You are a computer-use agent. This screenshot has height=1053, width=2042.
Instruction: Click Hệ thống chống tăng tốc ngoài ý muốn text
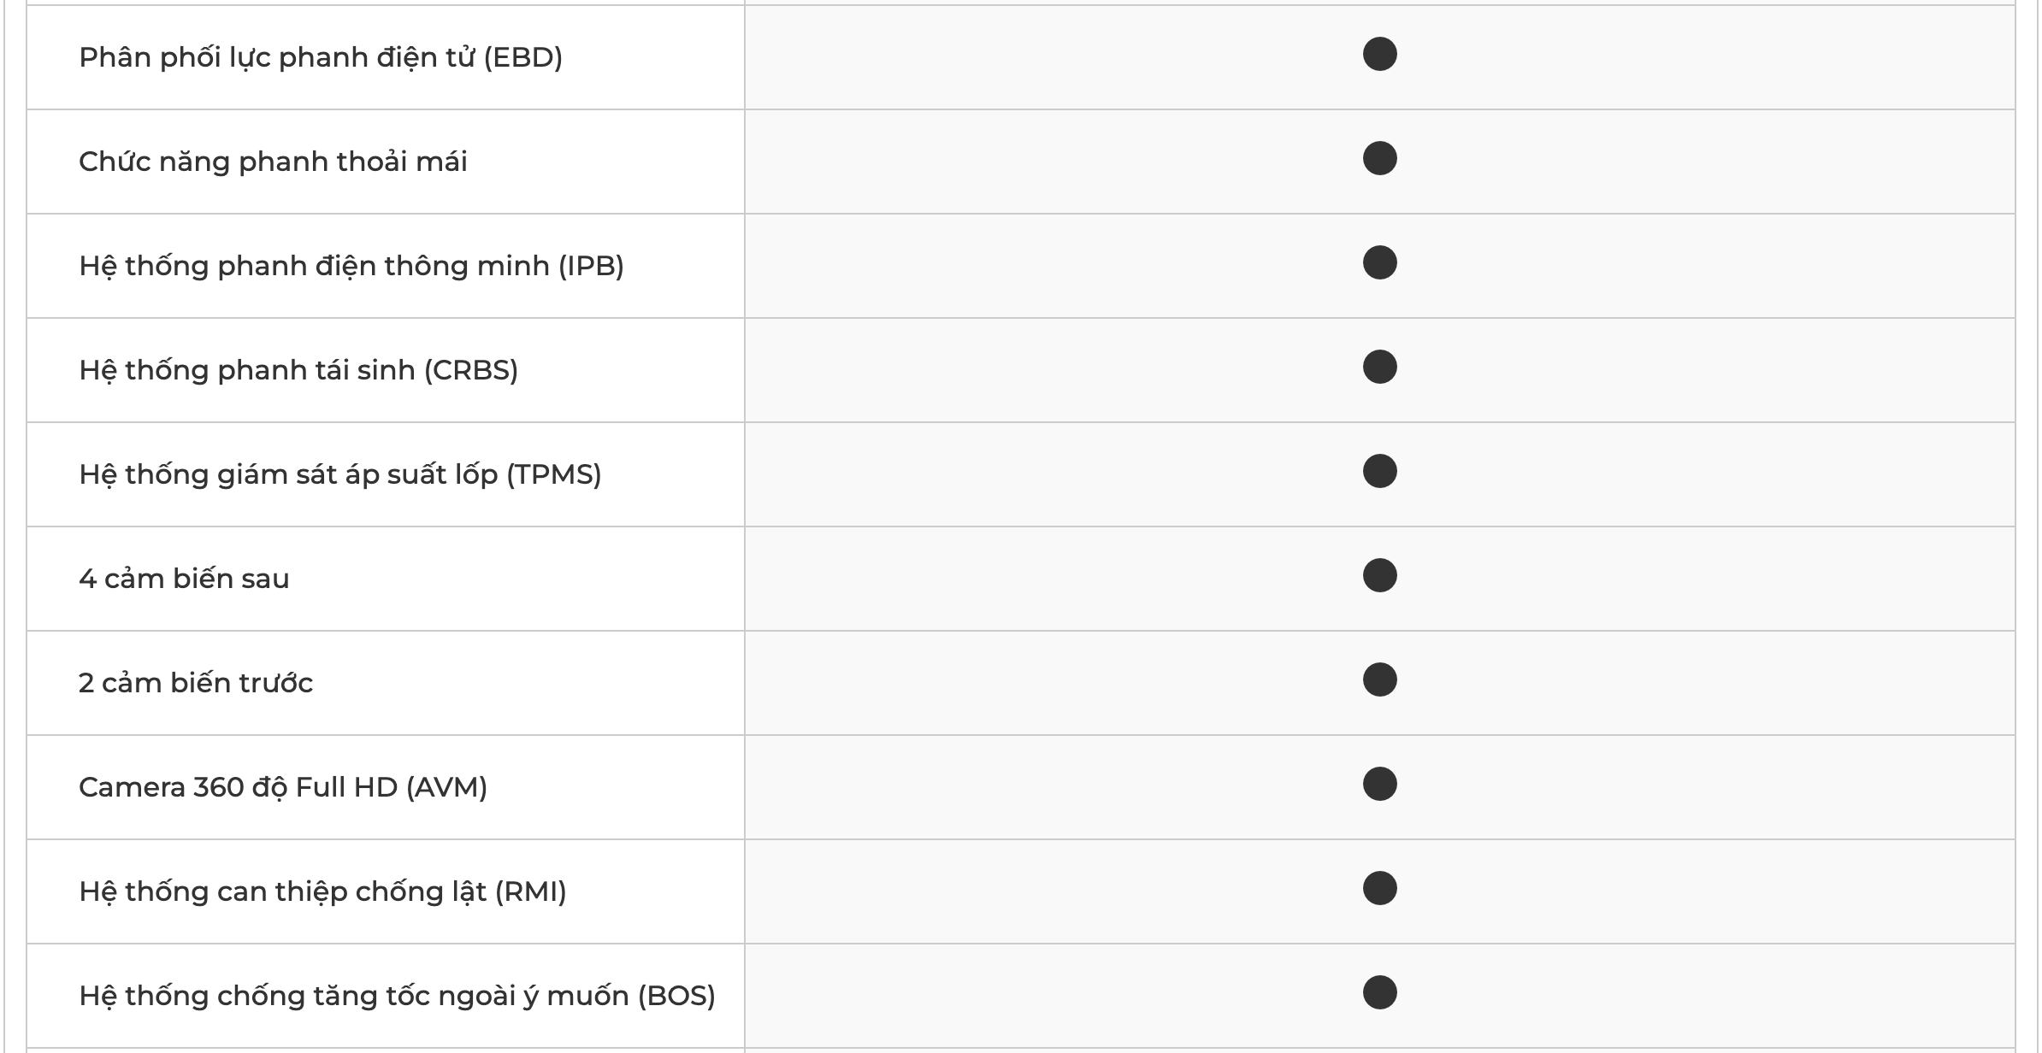coord(397,996)
